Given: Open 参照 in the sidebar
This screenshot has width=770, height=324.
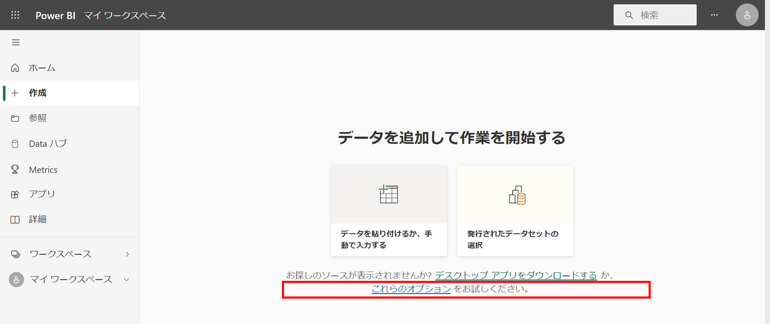Looking at the screenshot, I should tap(69, 118).
